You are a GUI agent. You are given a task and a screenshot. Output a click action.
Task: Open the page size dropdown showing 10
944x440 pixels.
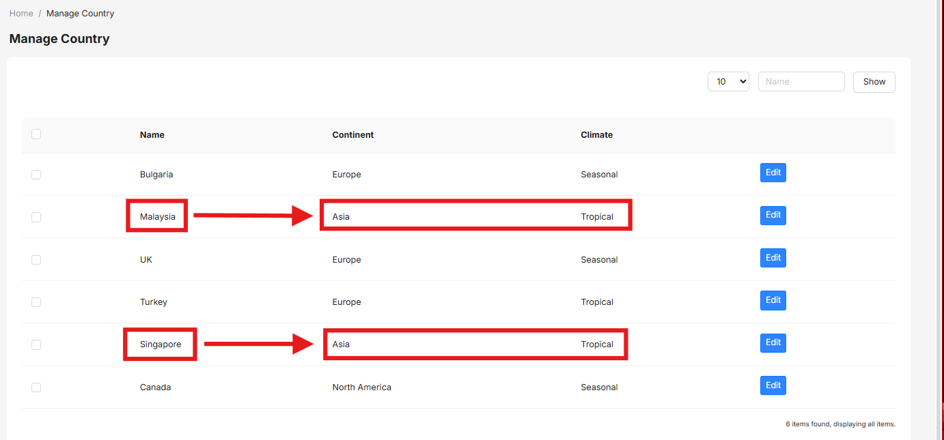[x=728, y=81]
